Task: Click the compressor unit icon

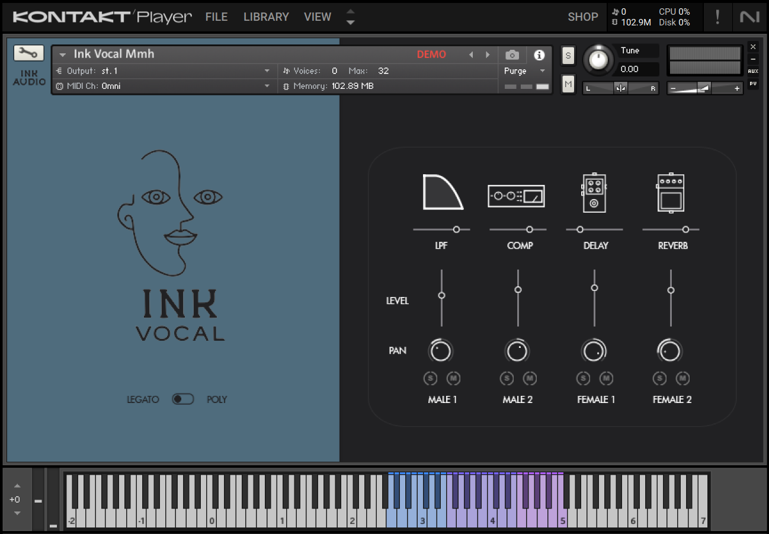Action: (x=516, y=196)
